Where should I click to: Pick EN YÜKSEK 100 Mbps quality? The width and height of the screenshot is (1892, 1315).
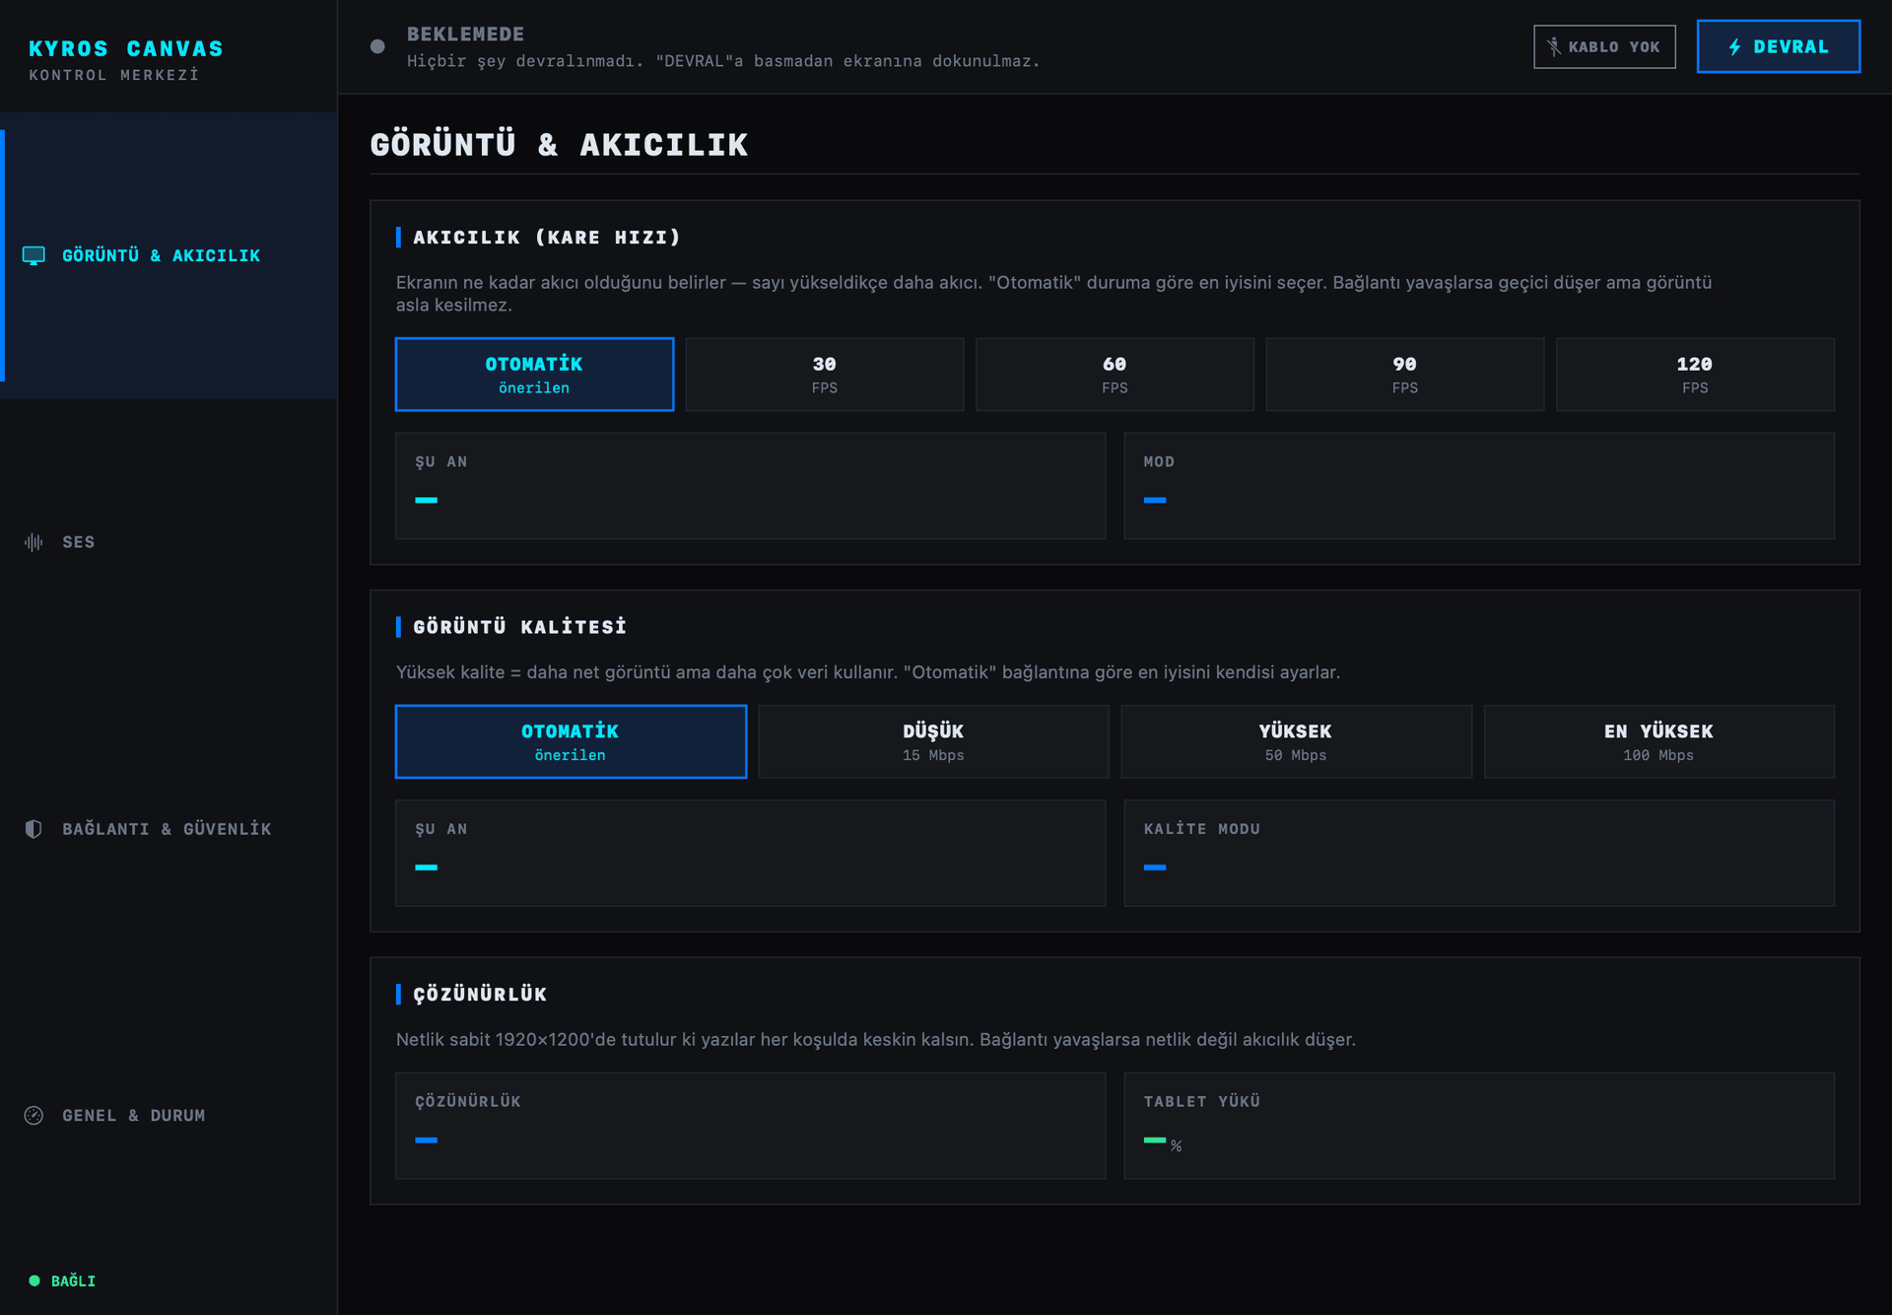point(1659,741)
